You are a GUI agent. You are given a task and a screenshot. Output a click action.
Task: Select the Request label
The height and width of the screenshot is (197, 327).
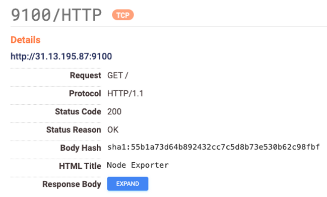coord(86,75)
